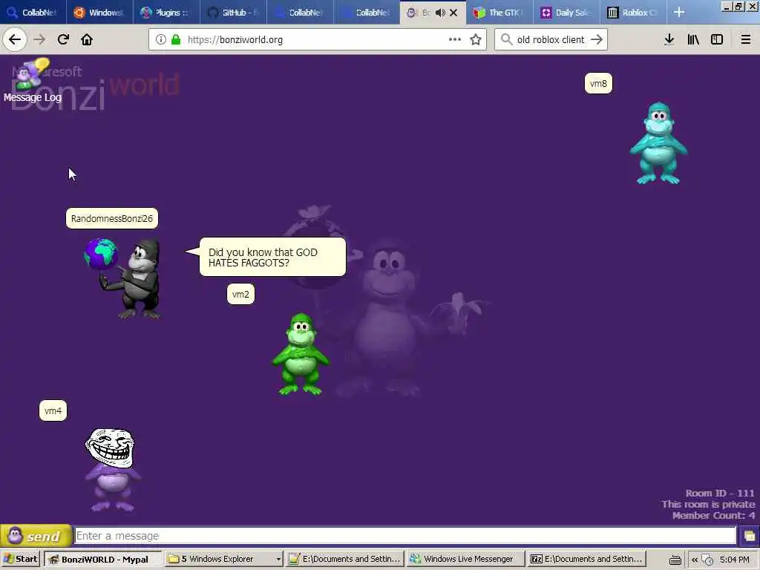Switch to the first CollabNet tab

point(33,13)
